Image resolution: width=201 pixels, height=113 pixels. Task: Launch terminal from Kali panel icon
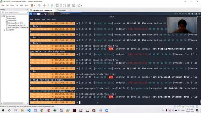tap(42, 14)
